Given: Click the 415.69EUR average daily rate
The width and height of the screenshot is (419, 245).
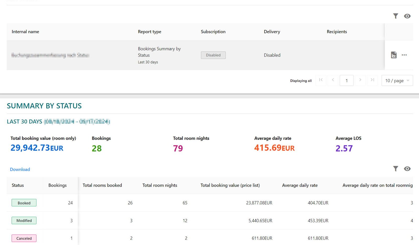Looking at the screenshot, I should (x=274, y=148).
